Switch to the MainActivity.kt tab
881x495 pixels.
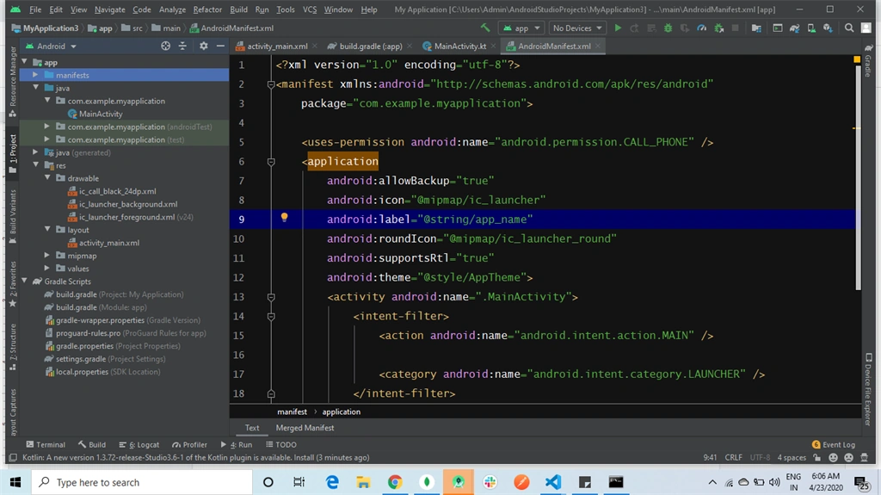pyautogui.click(x=459, y=46)
